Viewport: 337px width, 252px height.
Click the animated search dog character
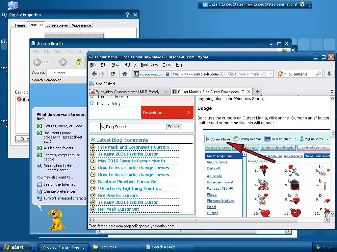click(x=56, y=220)
